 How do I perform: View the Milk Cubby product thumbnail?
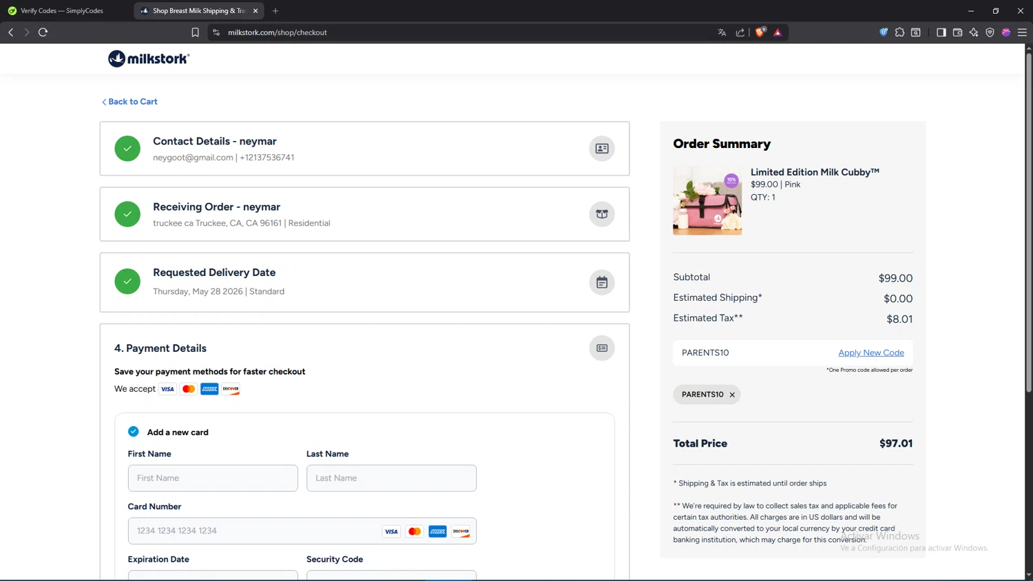[707, 201]
